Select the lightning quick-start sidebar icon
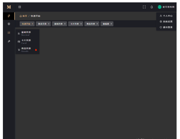Image resolution: width=180 pixels, height=139 pixels. pos(9,16)
